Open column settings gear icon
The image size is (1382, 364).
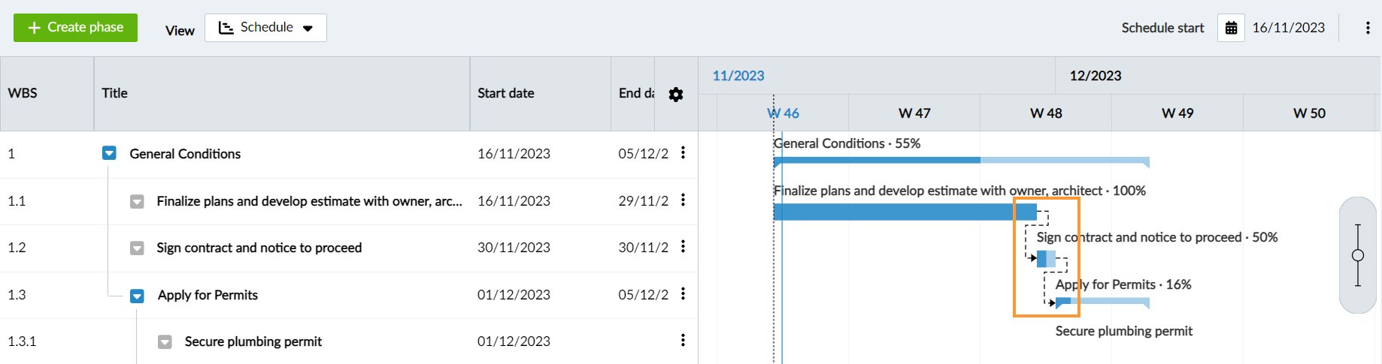point(676,95)
